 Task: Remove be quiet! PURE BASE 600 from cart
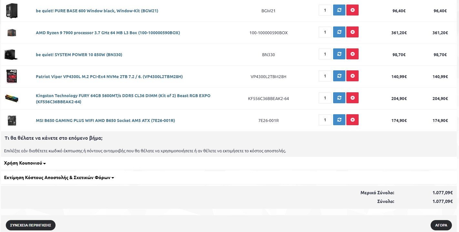352,10
